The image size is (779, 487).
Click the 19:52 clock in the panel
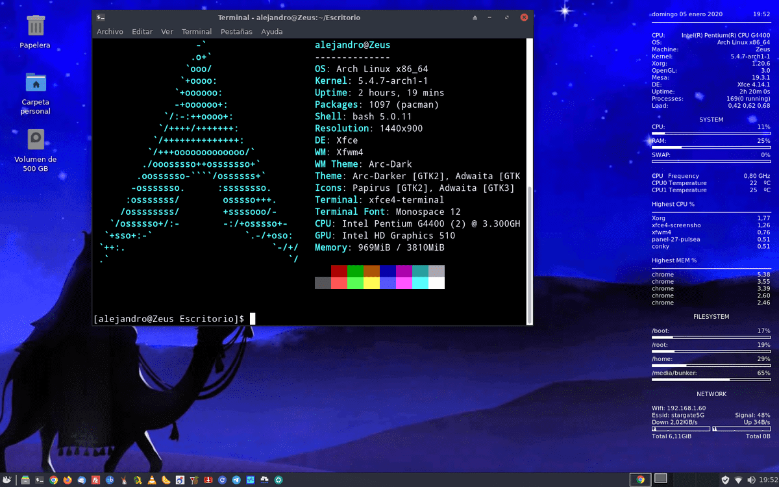768,480
